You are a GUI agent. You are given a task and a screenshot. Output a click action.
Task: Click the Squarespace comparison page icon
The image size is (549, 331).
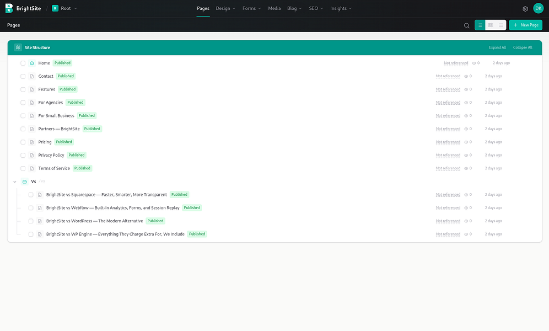click(x=40, y=195)
